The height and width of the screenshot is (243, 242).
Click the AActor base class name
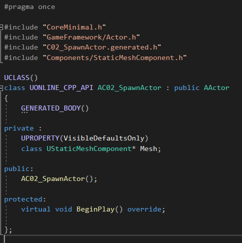tap(216, 88)
